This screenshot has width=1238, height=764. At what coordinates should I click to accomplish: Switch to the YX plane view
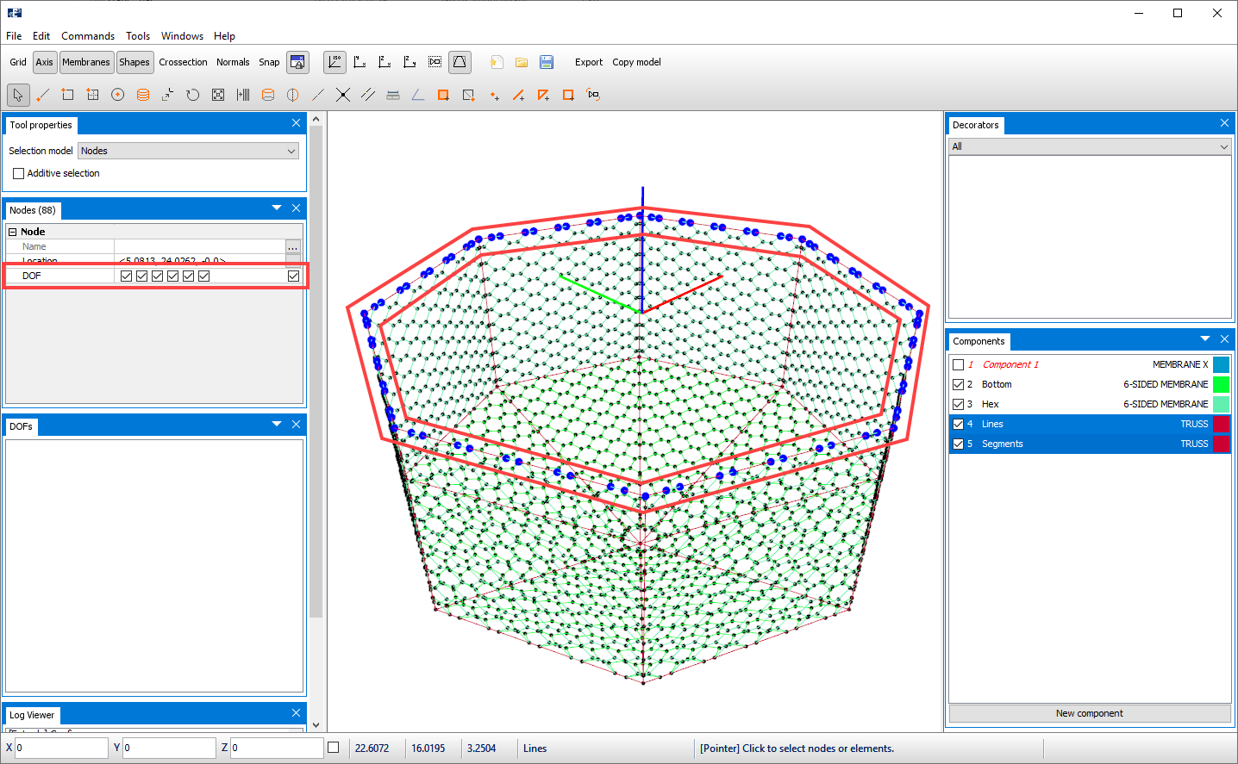[360, 62]
